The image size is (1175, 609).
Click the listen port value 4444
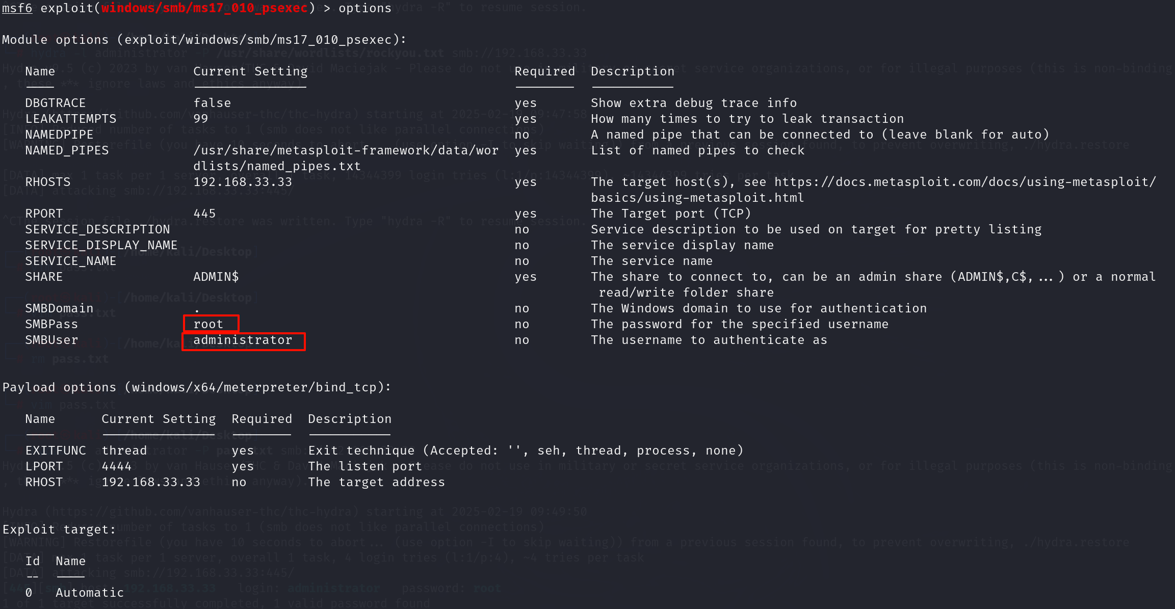click(x=117, y=466)
